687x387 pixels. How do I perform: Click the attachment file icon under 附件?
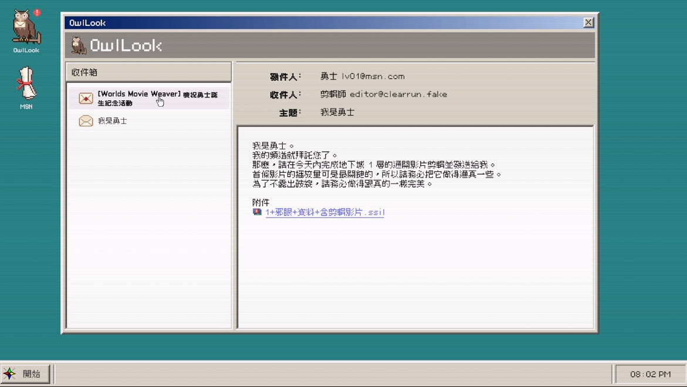(x=257, y=212)
